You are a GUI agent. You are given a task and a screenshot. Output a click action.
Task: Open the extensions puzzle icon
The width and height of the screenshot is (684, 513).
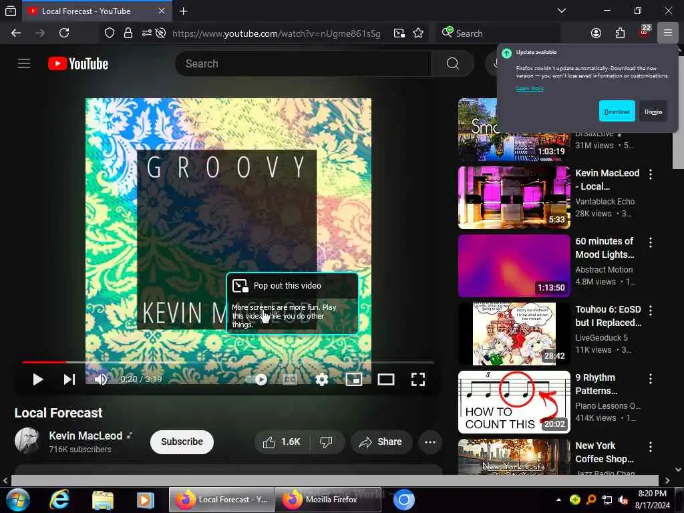coord(620,33)
